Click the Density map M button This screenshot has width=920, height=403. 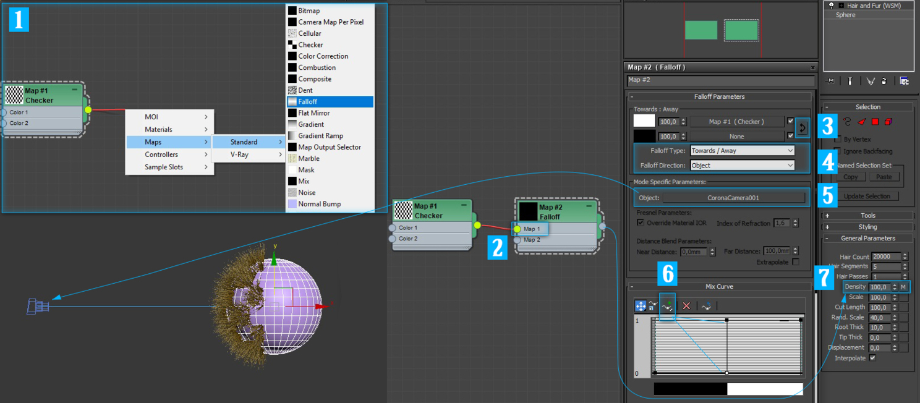903,287
